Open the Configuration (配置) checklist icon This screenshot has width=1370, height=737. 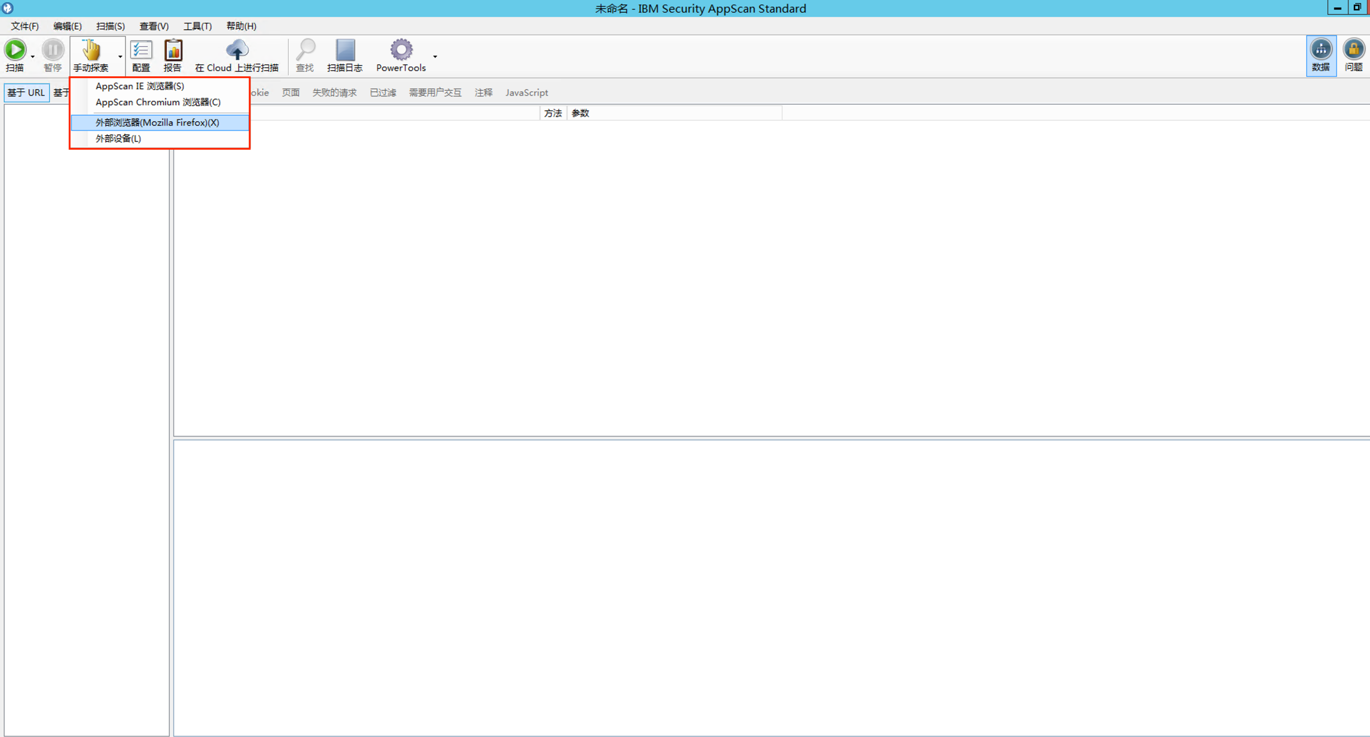click(x=141, y=50)
